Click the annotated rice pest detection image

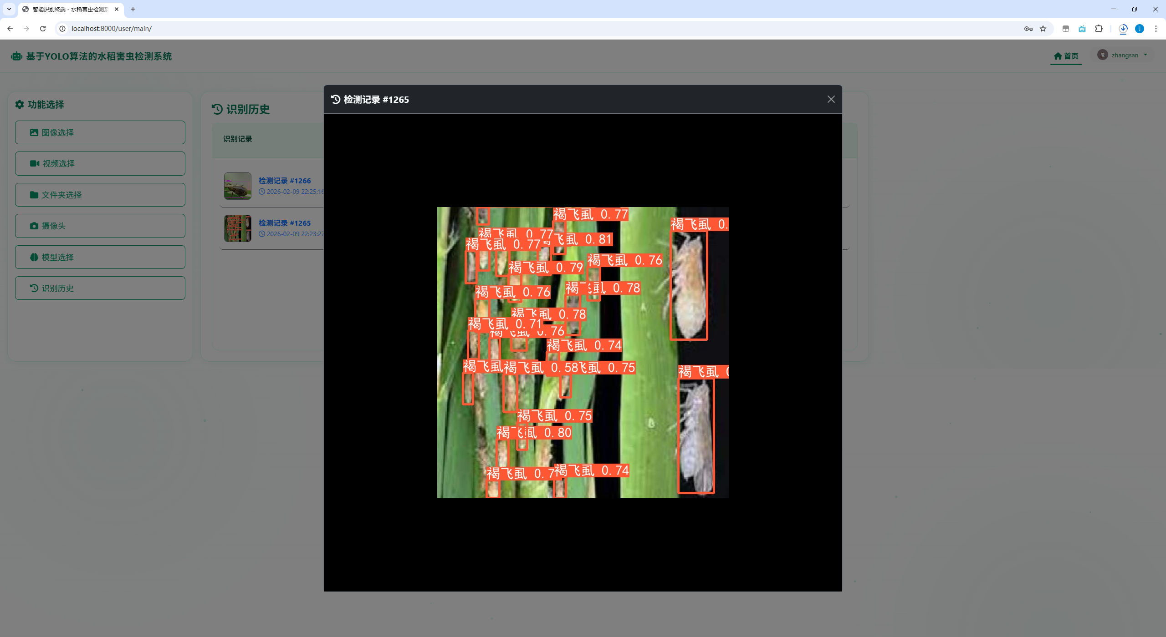click(x=583, y=352)
